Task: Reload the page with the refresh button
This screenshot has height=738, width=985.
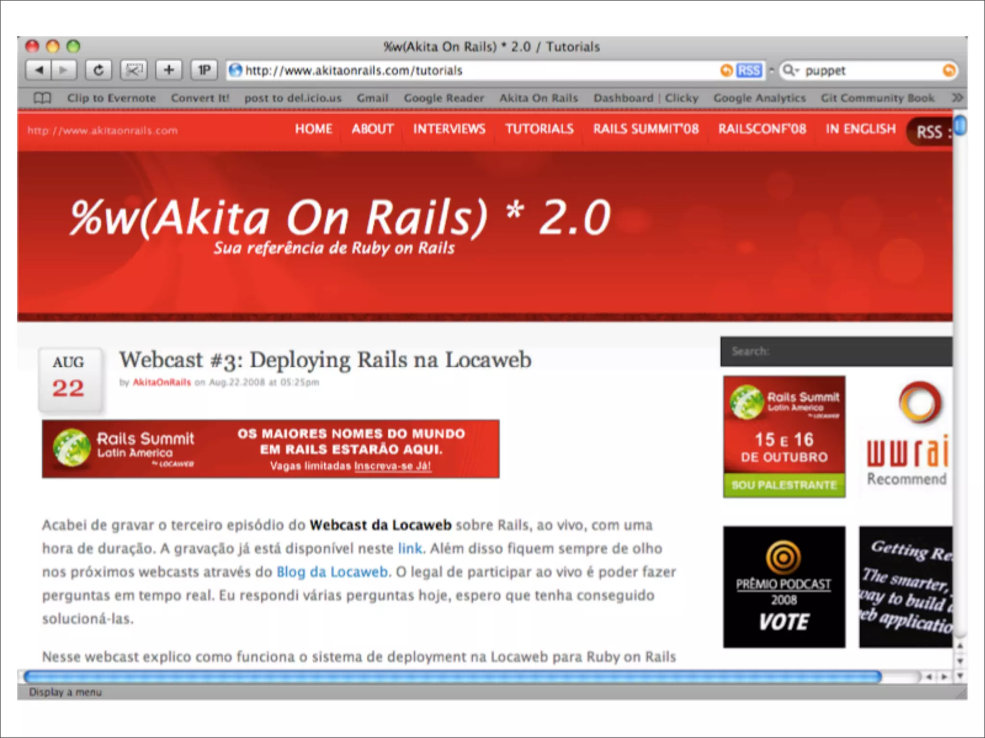Action: click(x=99, y=70)
